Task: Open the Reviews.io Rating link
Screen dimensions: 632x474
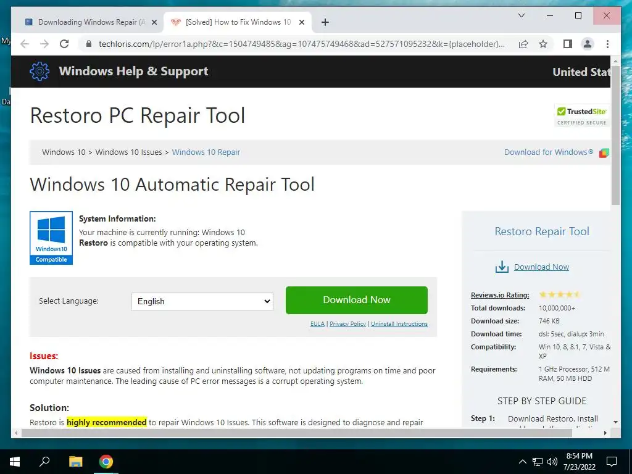Action: [500, 295]
